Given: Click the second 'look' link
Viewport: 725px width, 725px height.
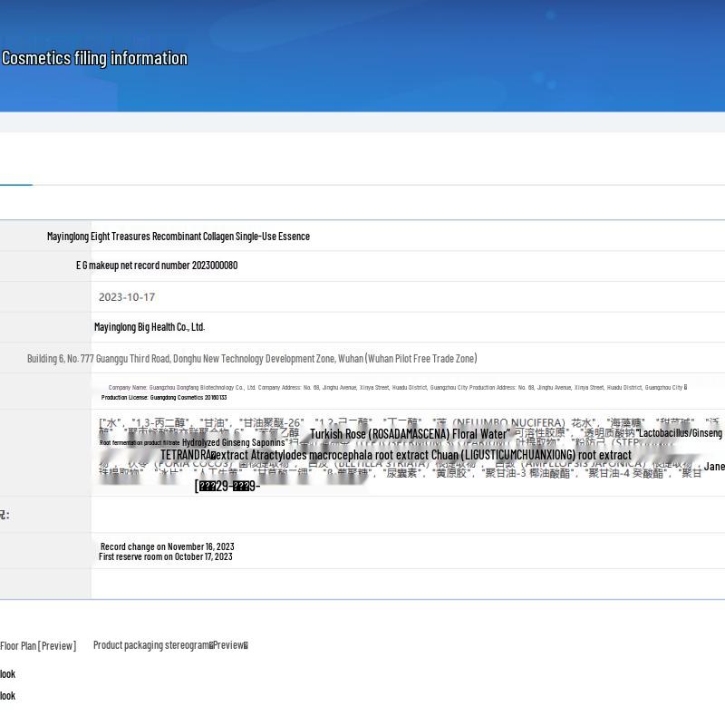Looking at the screenshot, I should (x=7, y=696).
